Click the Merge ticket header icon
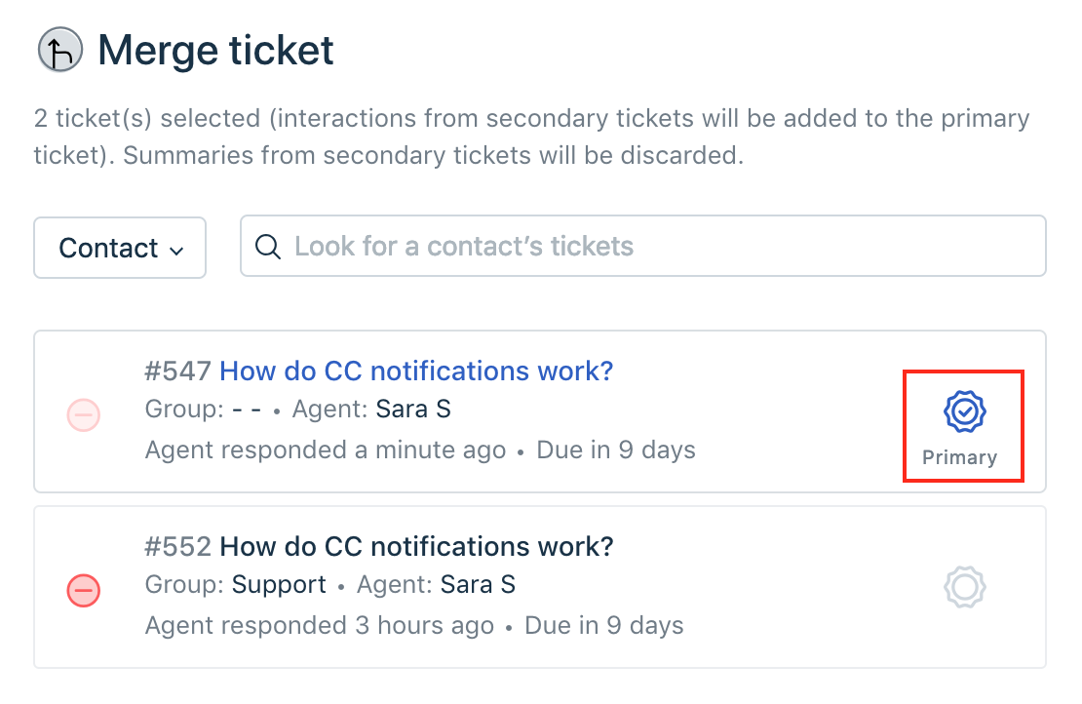 [x=60, y=51]
